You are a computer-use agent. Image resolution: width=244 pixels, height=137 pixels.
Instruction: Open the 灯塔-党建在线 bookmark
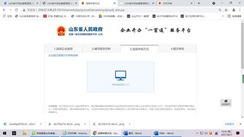click(x=56, y=16)
